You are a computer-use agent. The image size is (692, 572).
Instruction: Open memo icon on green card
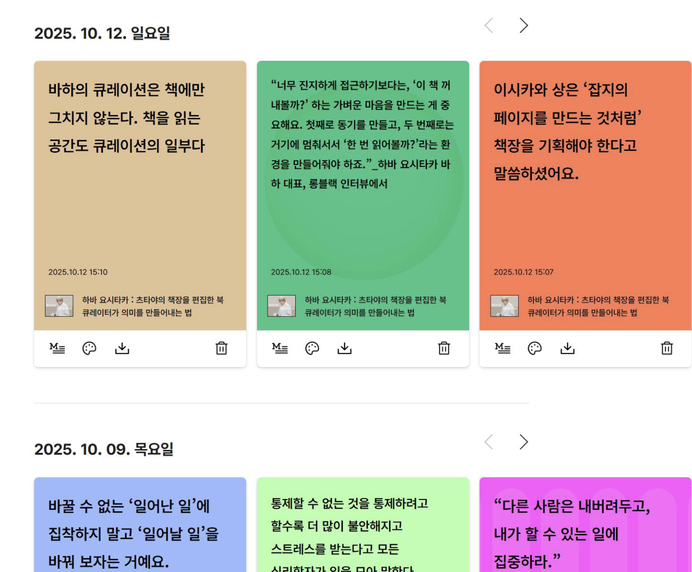[x=280, y=348]
